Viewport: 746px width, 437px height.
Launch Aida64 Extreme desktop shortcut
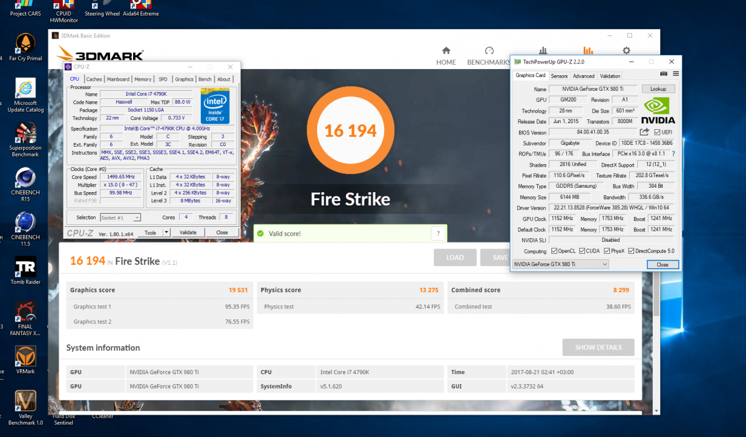(x=140, y=8)
